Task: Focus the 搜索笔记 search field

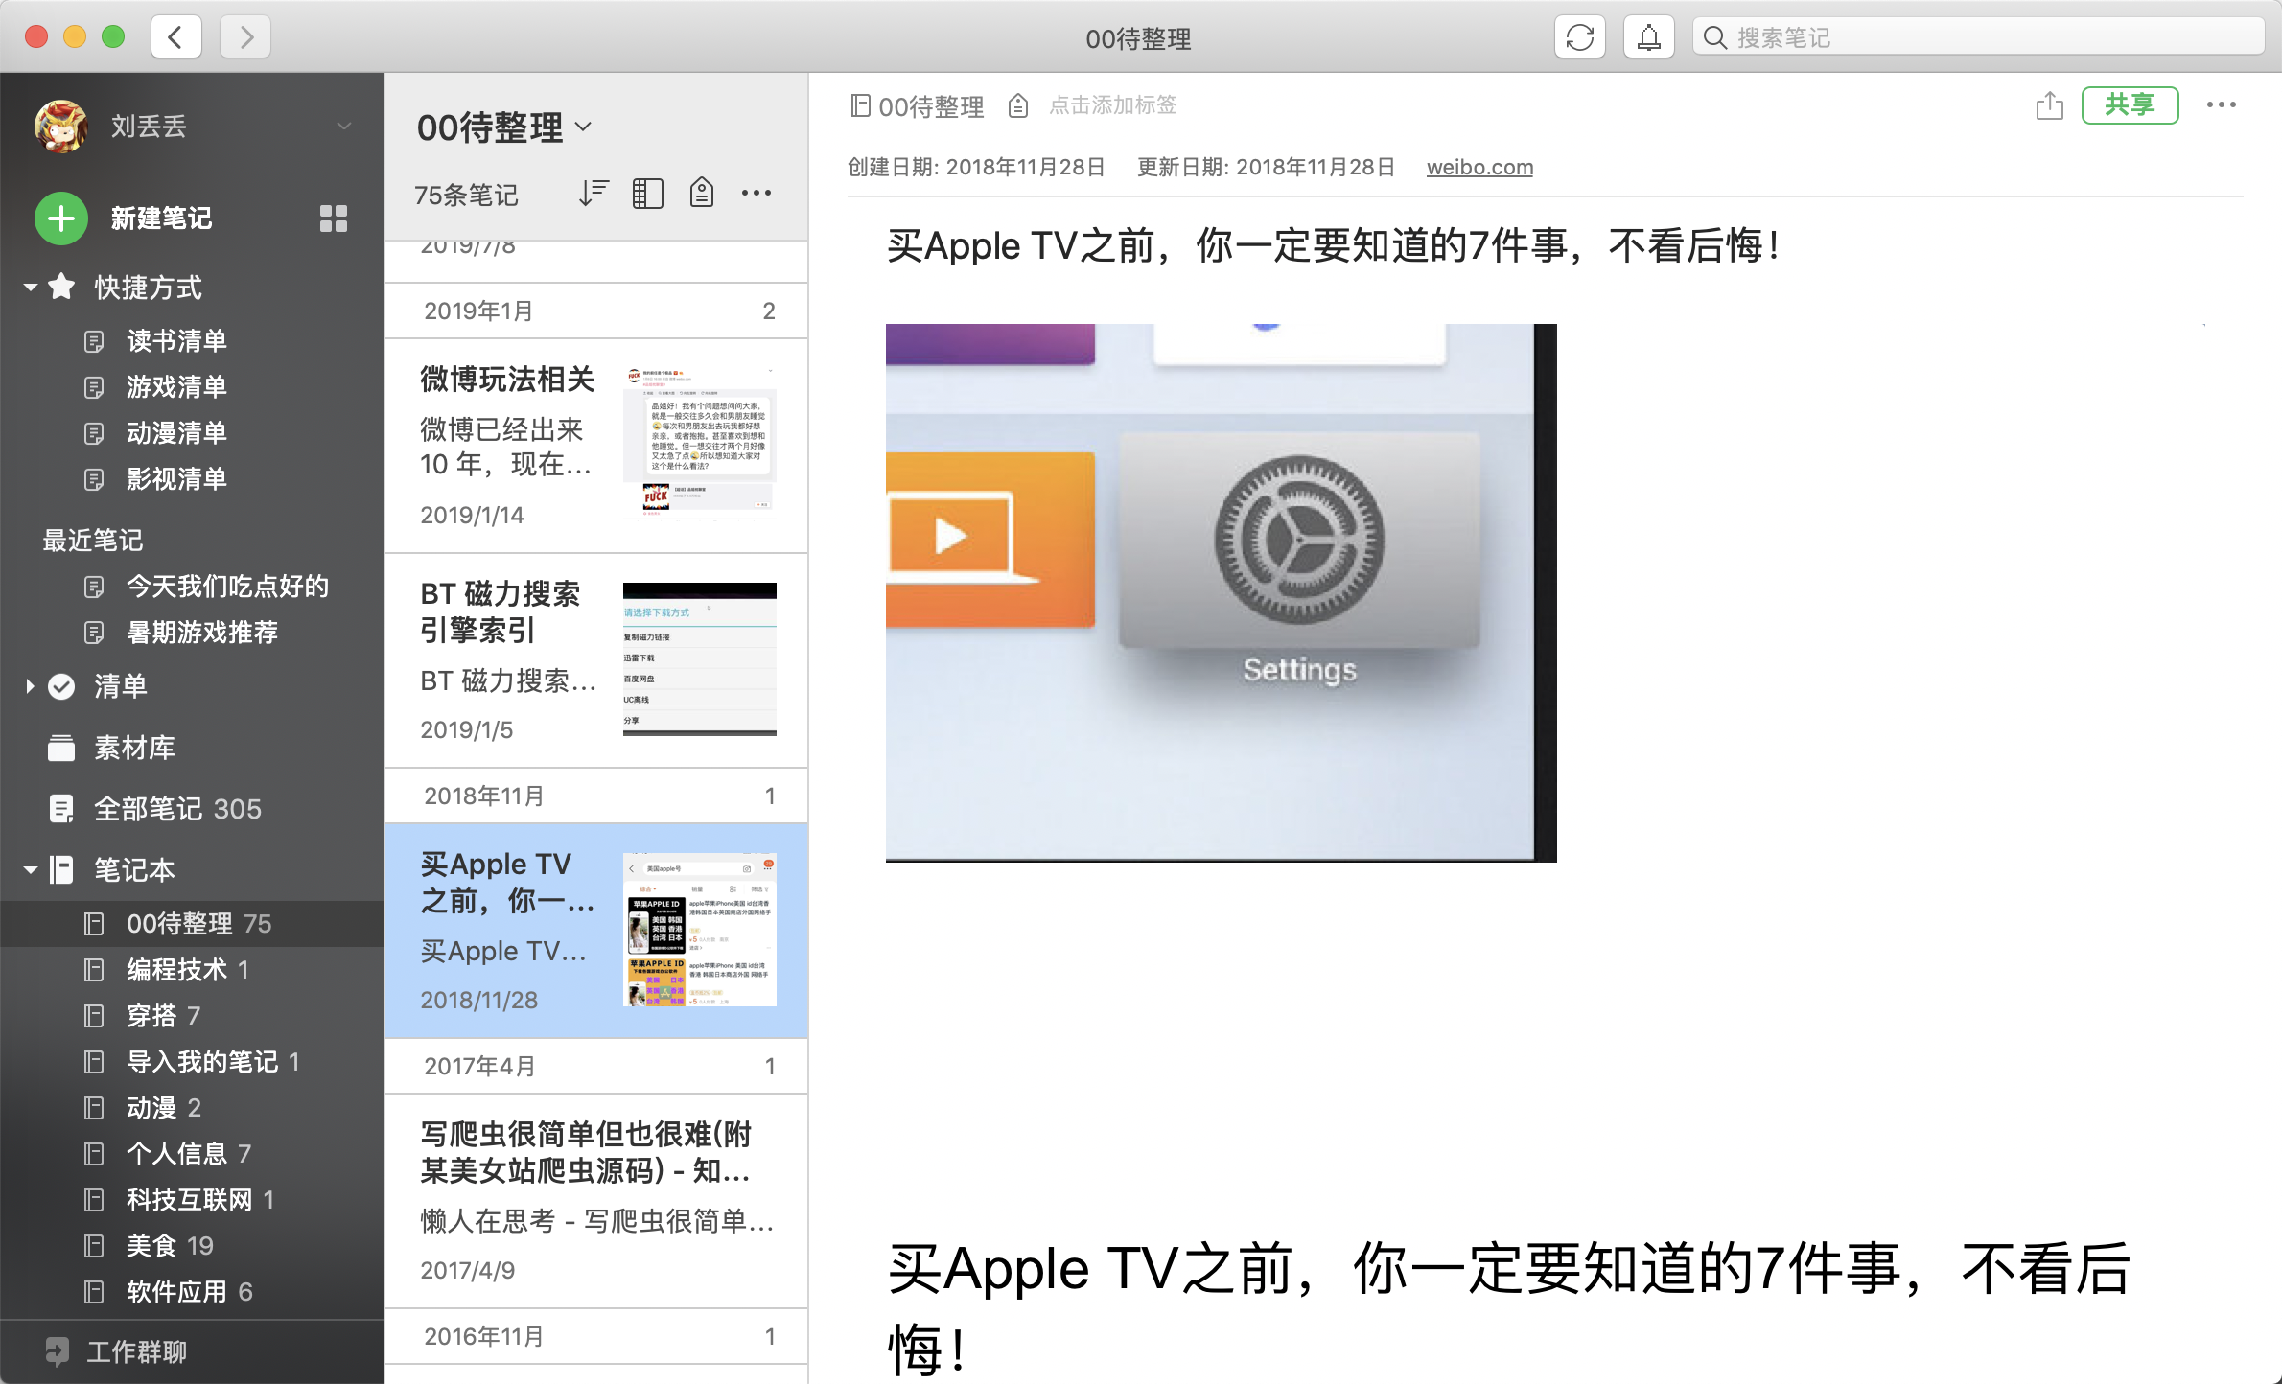Action: (1978, 37)
